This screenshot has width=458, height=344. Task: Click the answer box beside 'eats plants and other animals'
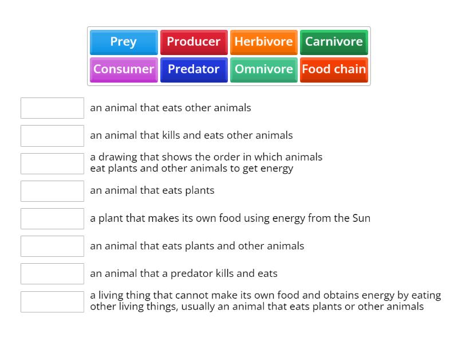pyautogui.click(x=52, y=245)
